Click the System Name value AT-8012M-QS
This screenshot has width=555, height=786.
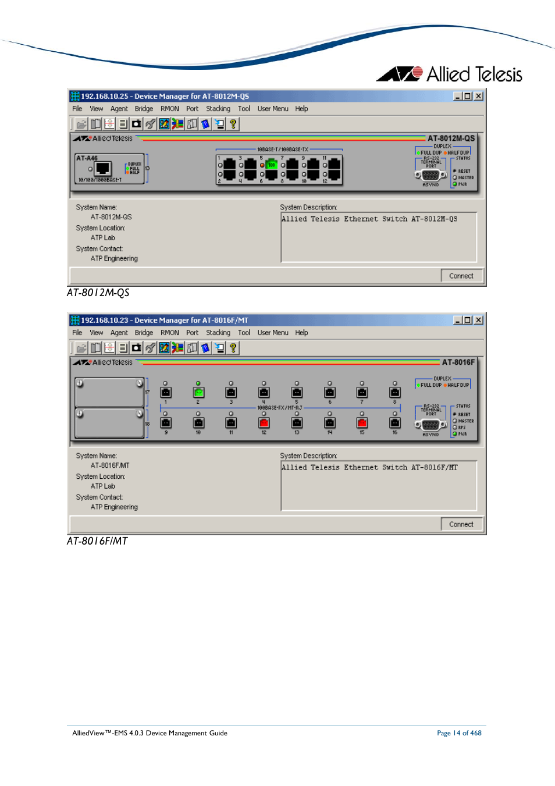111,217
